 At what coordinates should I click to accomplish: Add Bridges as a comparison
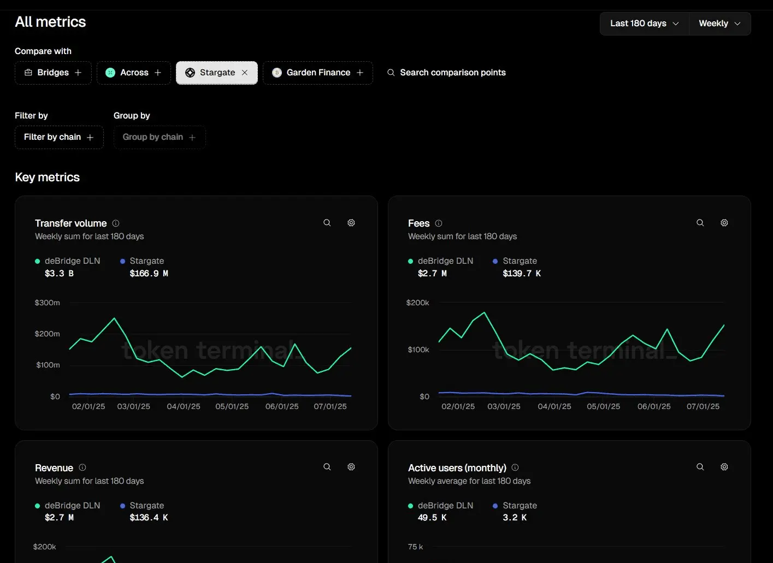[x=53, y=73]
